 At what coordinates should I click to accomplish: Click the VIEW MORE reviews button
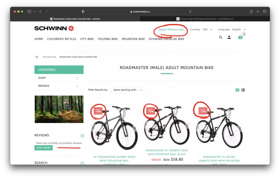coord(43,148)
